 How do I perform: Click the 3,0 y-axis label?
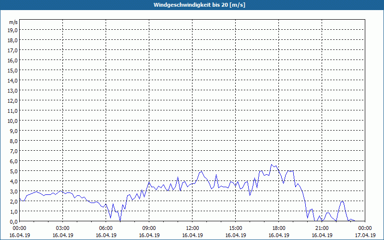point(14,191)
